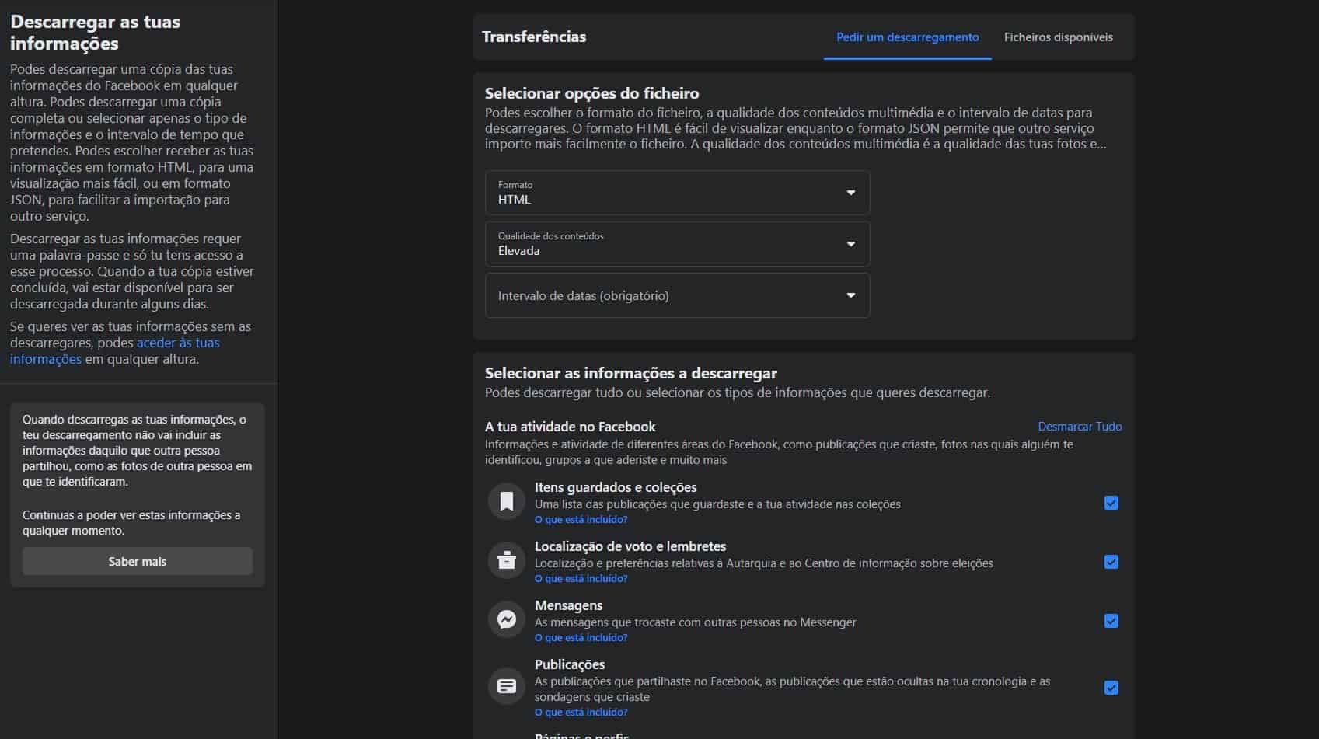Click the Localização de voto e lembretes title
This screenshot has height=739, width=1319.
coord(630,546)
